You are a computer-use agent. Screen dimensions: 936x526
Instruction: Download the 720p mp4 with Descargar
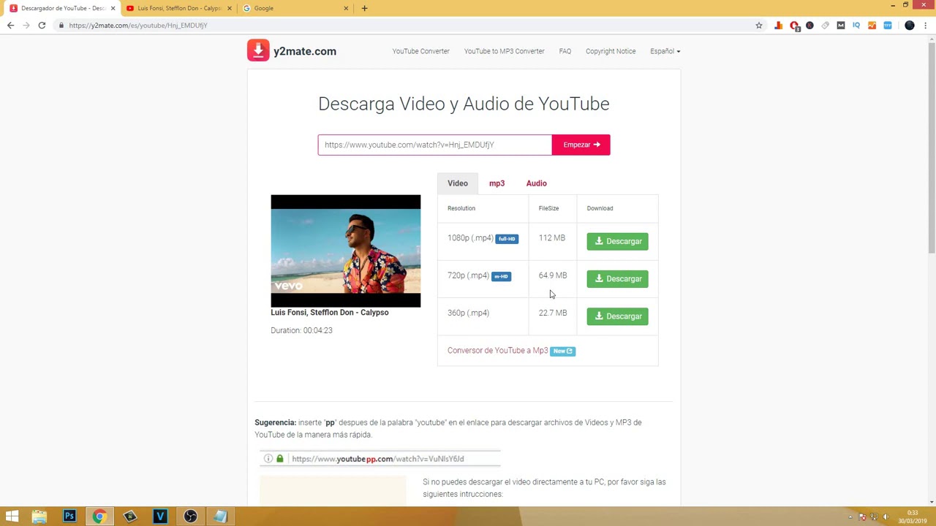617,278
